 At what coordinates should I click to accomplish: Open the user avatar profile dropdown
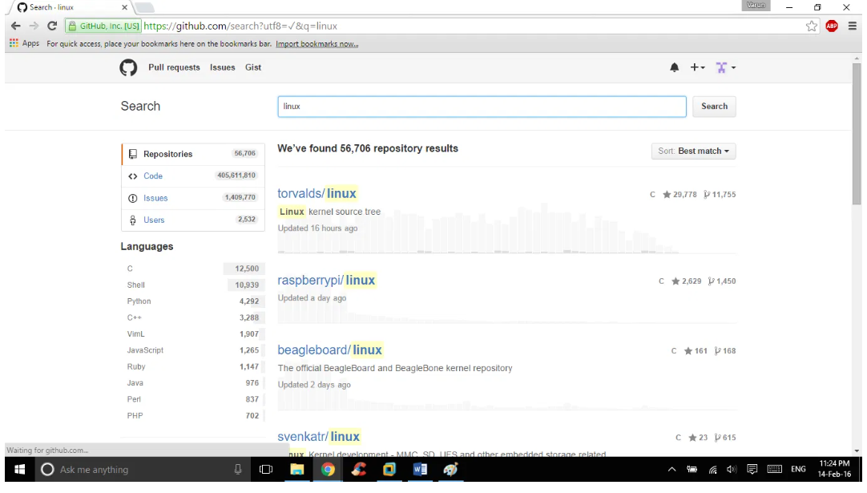tap(725, 68)
